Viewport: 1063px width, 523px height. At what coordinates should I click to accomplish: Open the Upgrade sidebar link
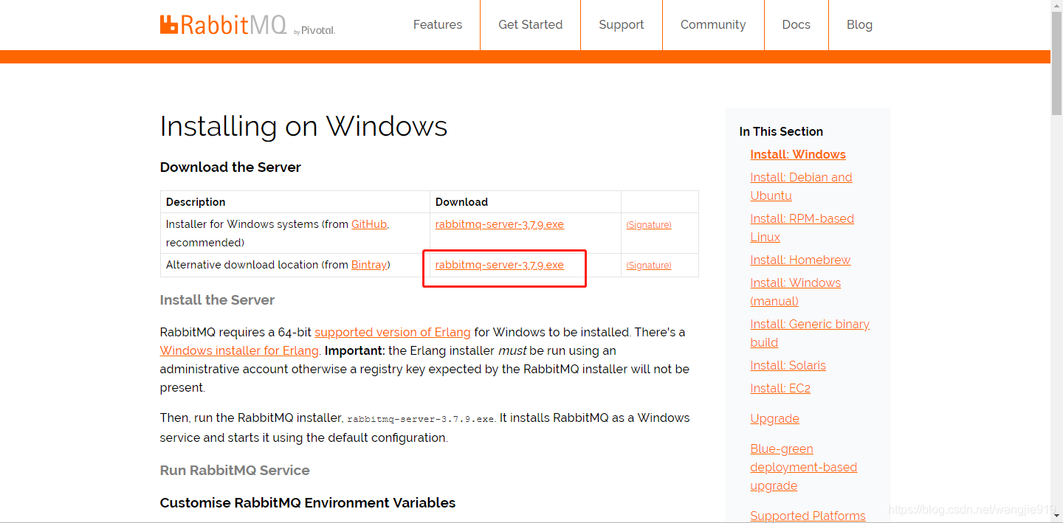click(x=774, y=418)
